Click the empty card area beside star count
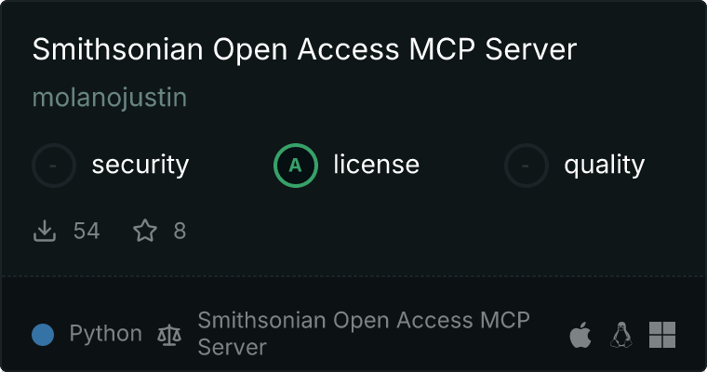Image resolution: width=707 pixels, height=372 pixels. 442,231
